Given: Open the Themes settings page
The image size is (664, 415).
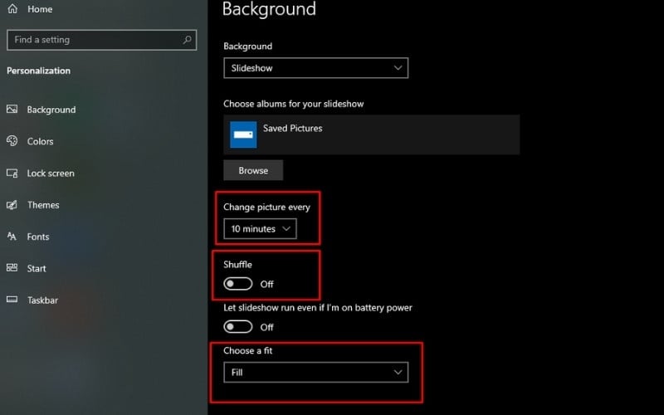Looking at the screenshot, I should 43,205.
